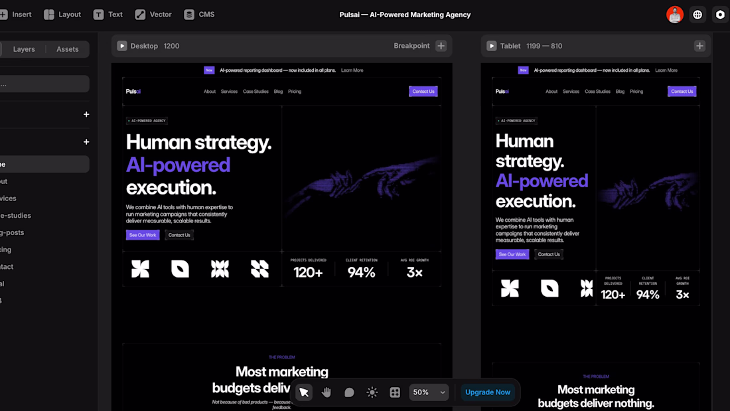Open the Layout menu
This screenshot has width=730, height=411.
point(62,15)
